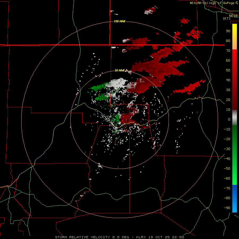Click the -80 value on the velocity scale
Image resolution: width=239 pixels, height=239 pixels.
point(227,198)
